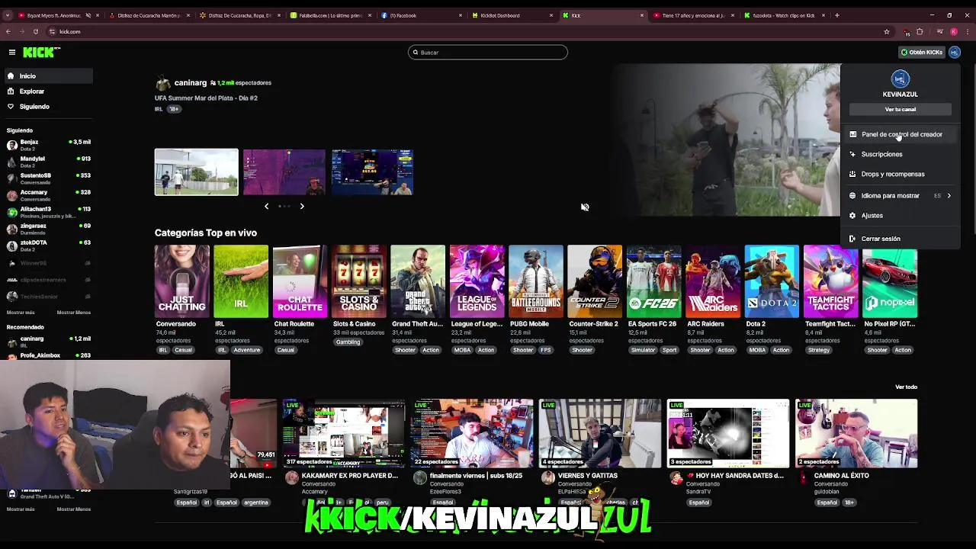976x549 pixels.
Task: Select the second featured stream thumbnail
Action: point(284,172)
